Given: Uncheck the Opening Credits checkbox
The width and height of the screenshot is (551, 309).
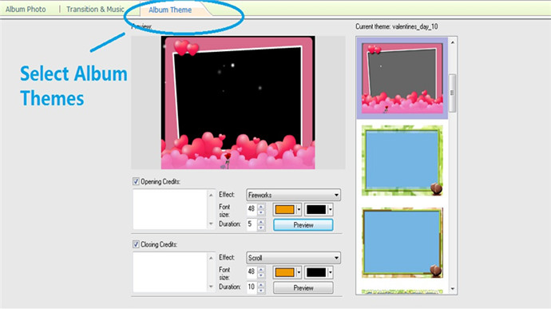Looking at the screenshot, I should 136,181.
